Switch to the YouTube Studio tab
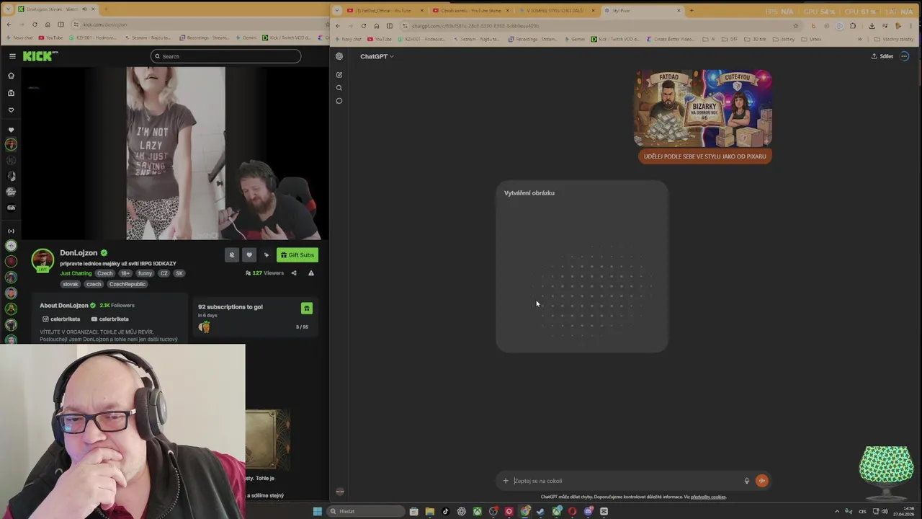The width and height of the screenshot is (922, 519). pos(471,10)
